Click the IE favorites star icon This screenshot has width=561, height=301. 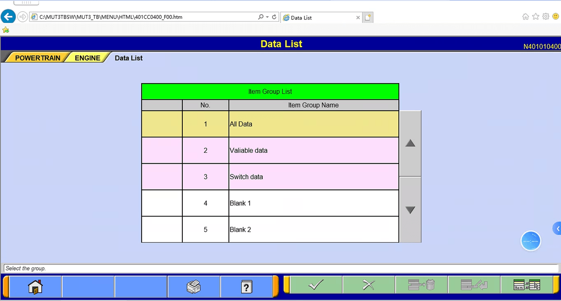pyautogui.click(x=536, y=17)
